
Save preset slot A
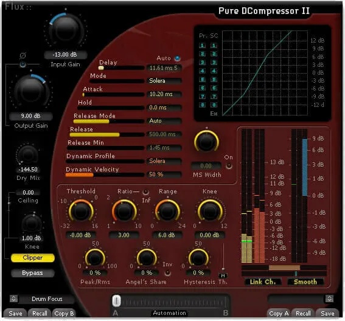pos(15,313)
